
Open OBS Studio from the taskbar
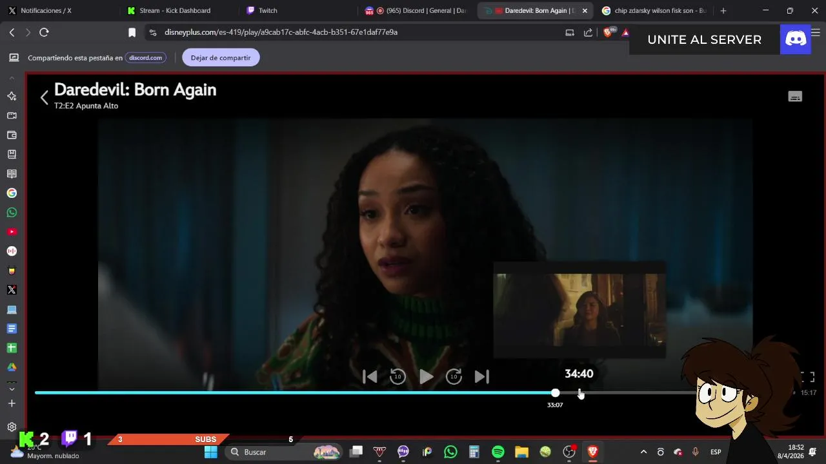coord(569,452)
